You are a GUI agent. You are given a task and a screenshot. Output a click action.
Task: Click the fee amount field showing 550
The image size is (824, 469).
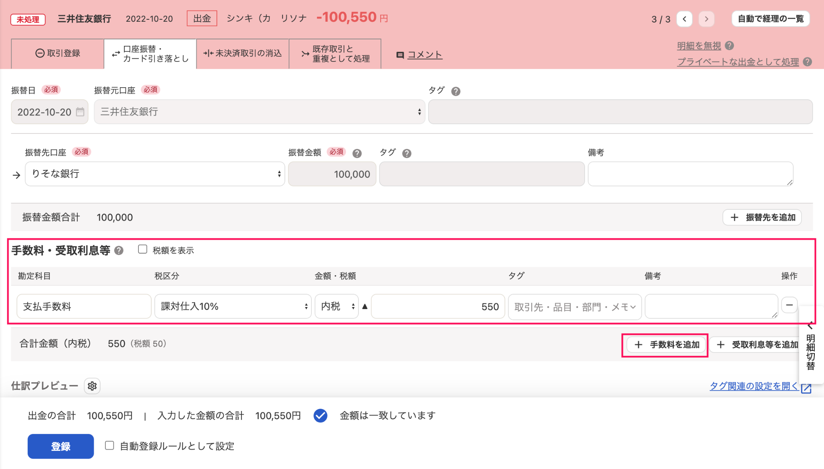tap(438, 307)
